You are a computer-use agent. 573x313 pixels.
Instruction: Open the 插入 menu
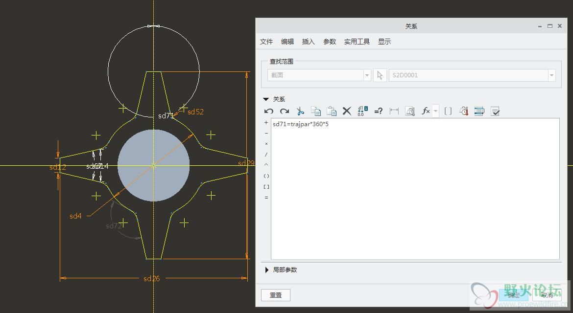(308, 42)
